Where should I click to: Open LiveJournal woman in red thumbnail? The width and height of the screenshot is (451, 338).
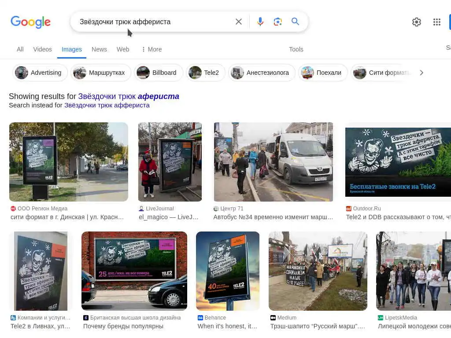click(170, 162)
